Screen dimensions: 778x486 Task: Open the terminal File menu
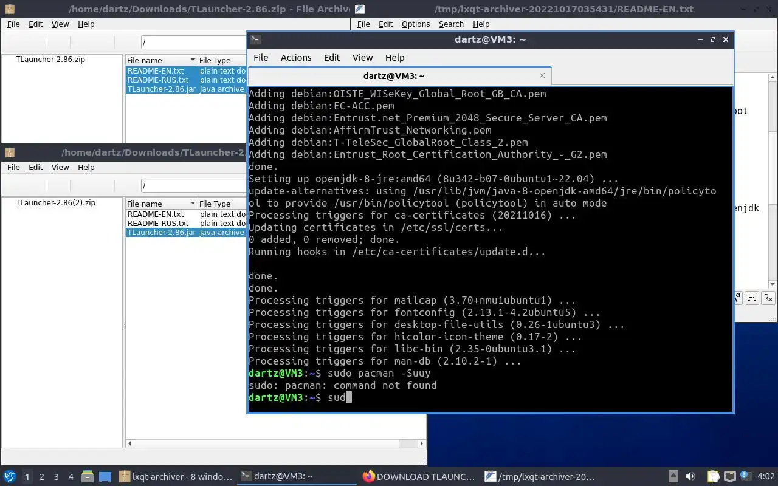click(x=261, y=58)
